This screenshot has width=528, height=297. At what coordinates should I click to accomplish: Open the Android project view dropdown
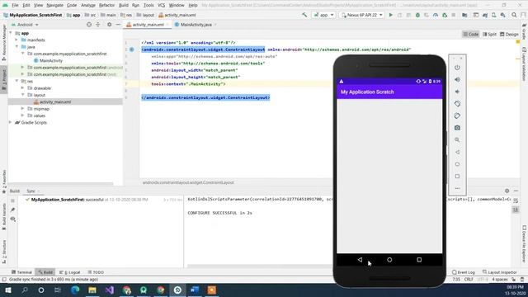pyautogui.click(x=26, y=25)
